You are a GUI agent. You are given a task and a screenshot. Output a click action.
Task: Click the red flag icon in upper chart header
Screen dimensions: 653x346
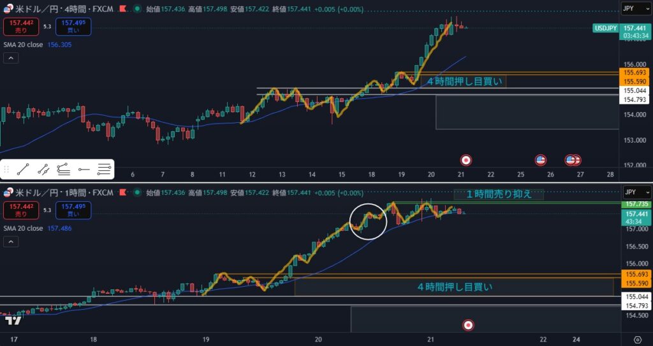tap(140, 10)
